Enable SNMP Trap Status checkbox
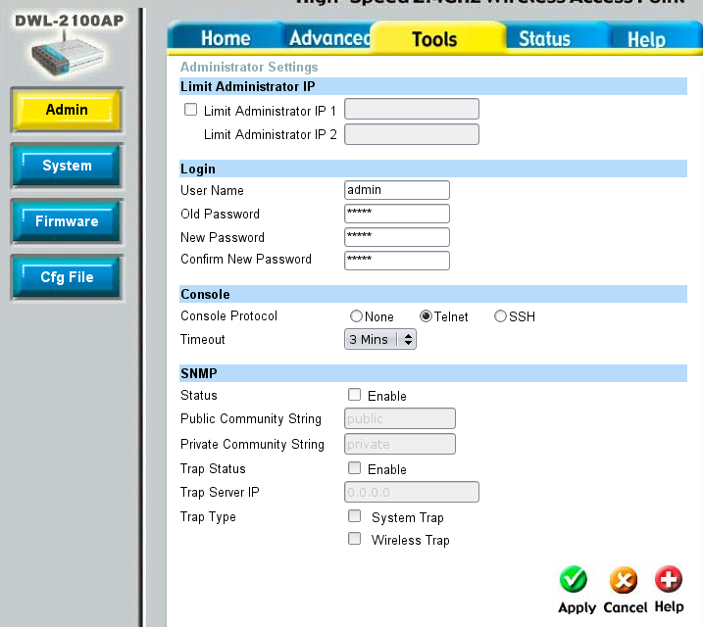The image size is (703, 627). click(354, 468)
